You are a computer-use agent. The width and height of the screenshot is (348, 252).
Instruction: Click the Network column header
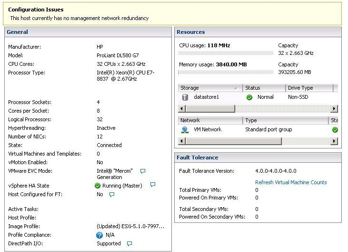point(210,121)
